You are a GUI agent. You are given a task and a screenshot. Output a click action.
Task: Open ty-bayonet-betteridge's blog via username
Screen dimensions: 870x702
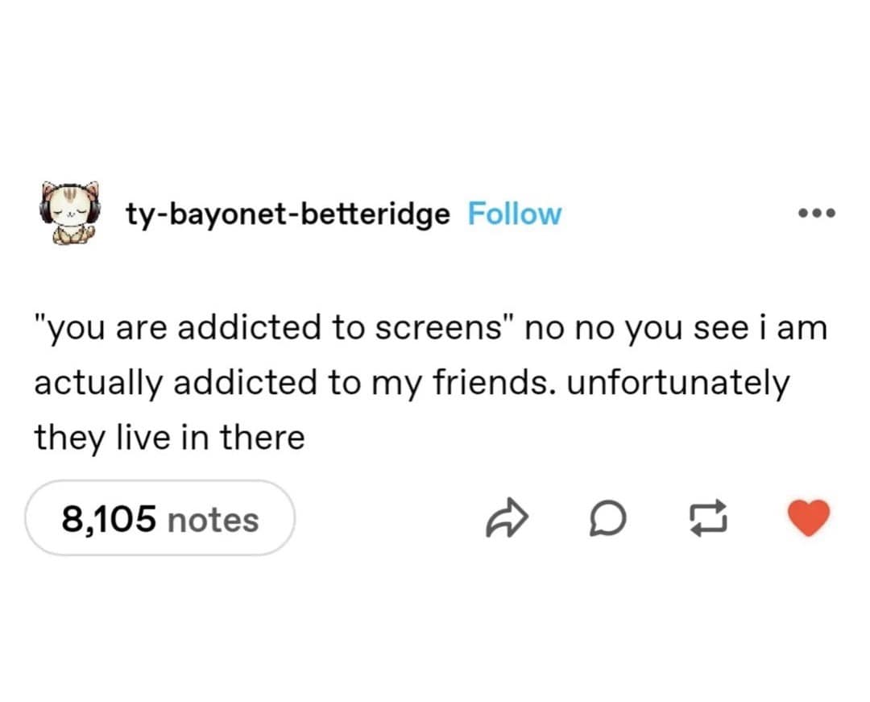tap(288, 214)
